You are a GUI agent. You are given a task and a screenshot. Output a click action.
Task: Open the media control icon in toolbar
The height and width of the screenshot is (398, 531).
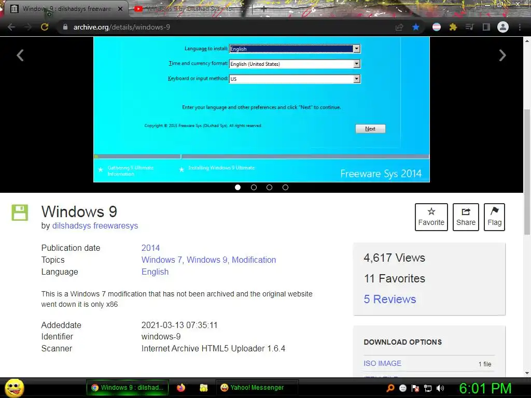(469, 27)
